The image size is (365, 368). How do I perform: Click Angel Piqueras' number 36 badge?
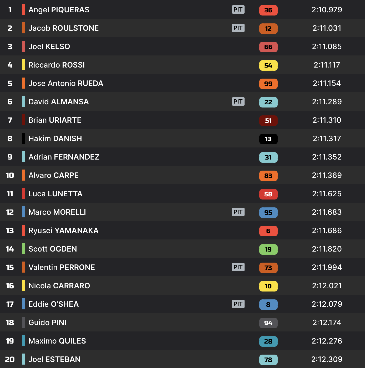coord(268,10)
